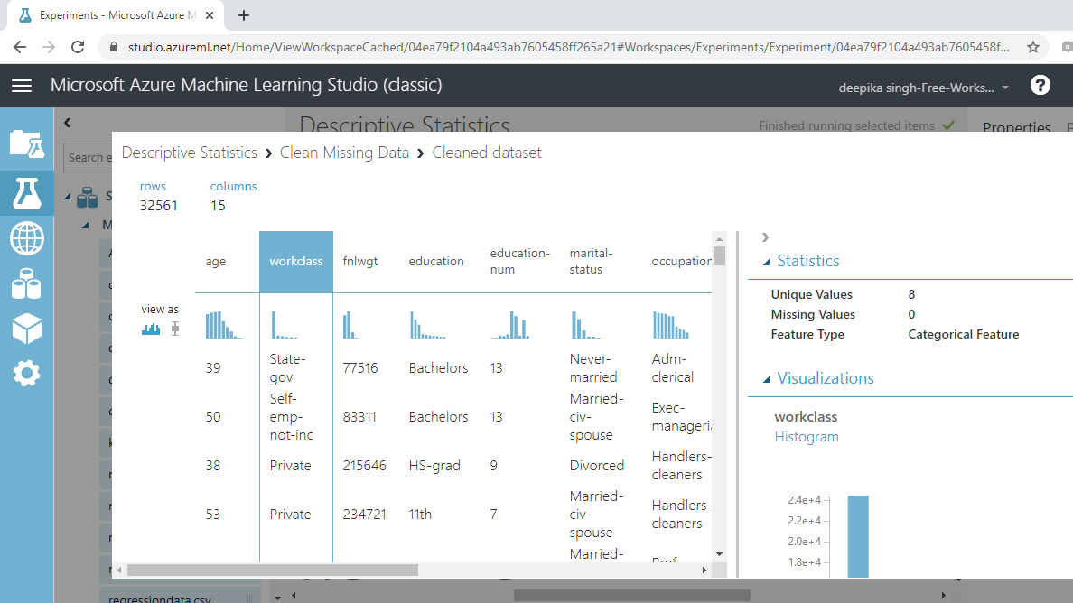Click the Descriptive Statistics breadcrumb
The height and width of the screenshot is (603, 1073).
190,153
